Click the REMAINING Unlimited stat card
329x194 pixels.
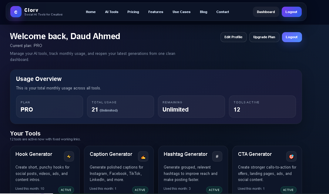pyautogui.click(x=191, y=106)
